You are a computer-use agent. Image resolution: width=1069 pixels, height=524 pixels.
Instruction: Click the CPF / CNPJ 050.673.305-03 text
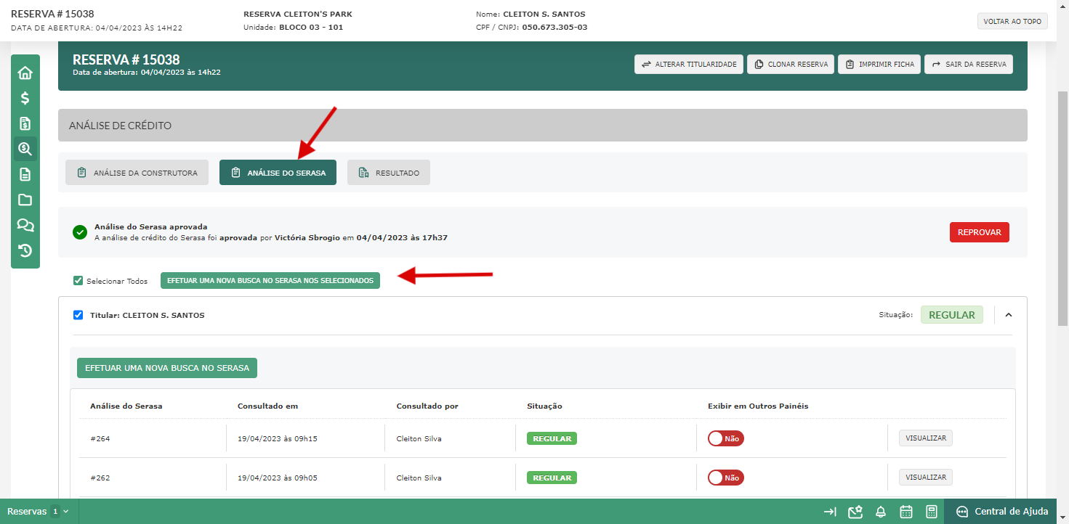[531, 27]
